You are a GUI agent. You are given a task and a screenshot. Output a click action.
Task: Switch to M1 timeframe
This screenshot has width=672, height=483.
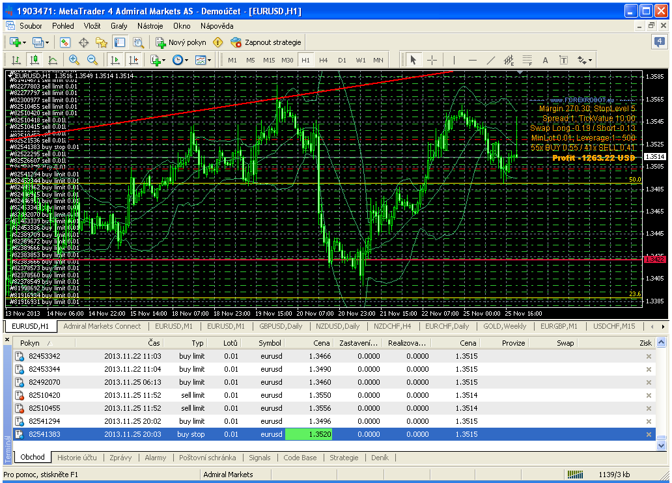pyautogui.click(x=232, y=61)
